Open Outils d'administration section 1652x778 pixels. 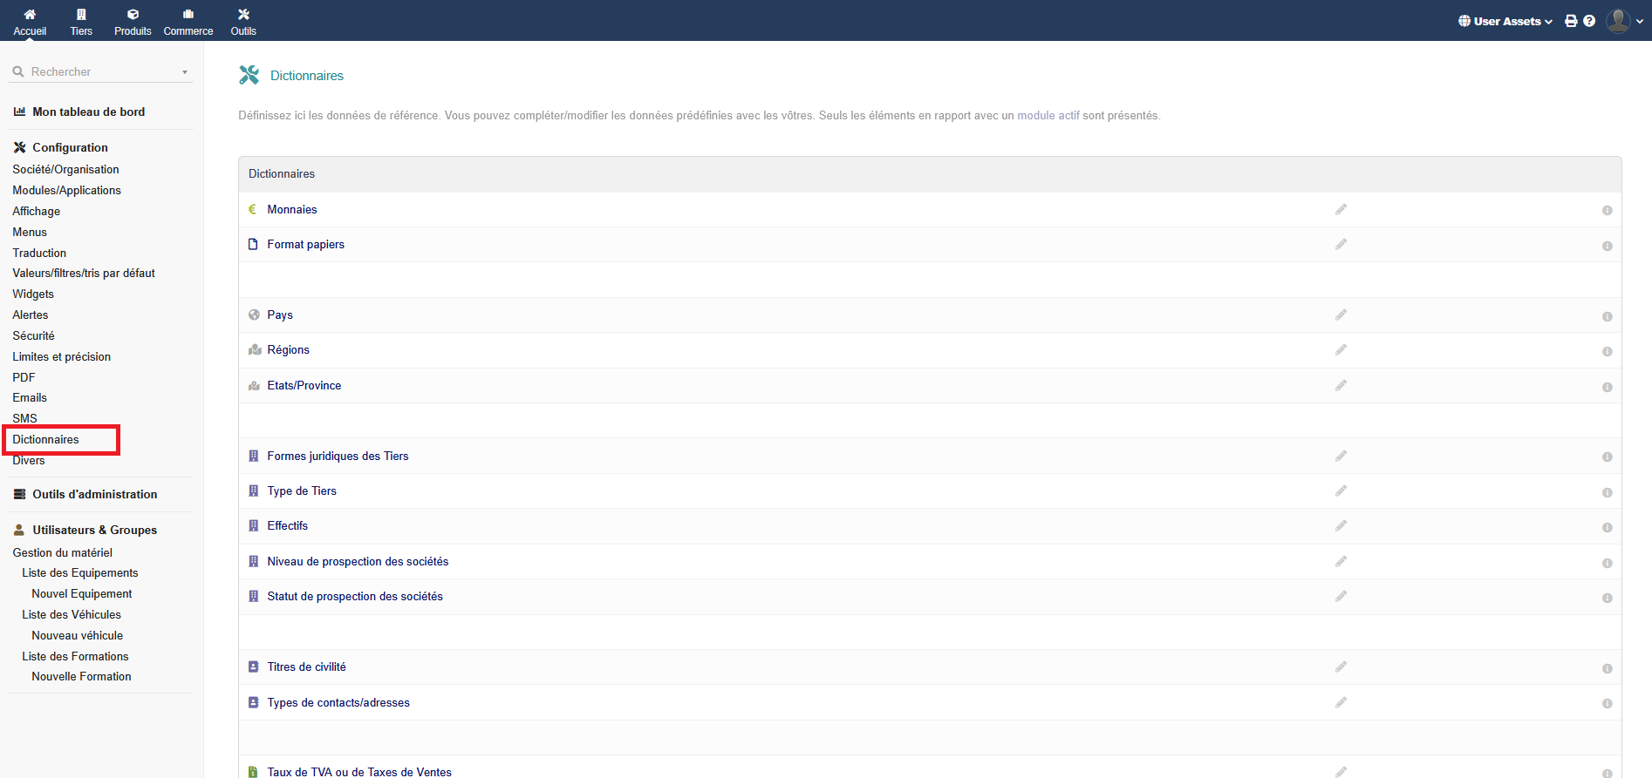(94, 494)
